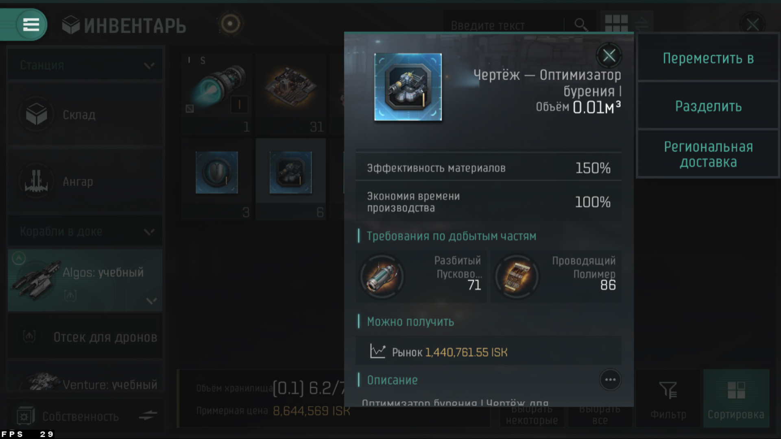Click the Фильтр funnel icon
The height and width of the screenshot is (439, 781).
[668, 390]
